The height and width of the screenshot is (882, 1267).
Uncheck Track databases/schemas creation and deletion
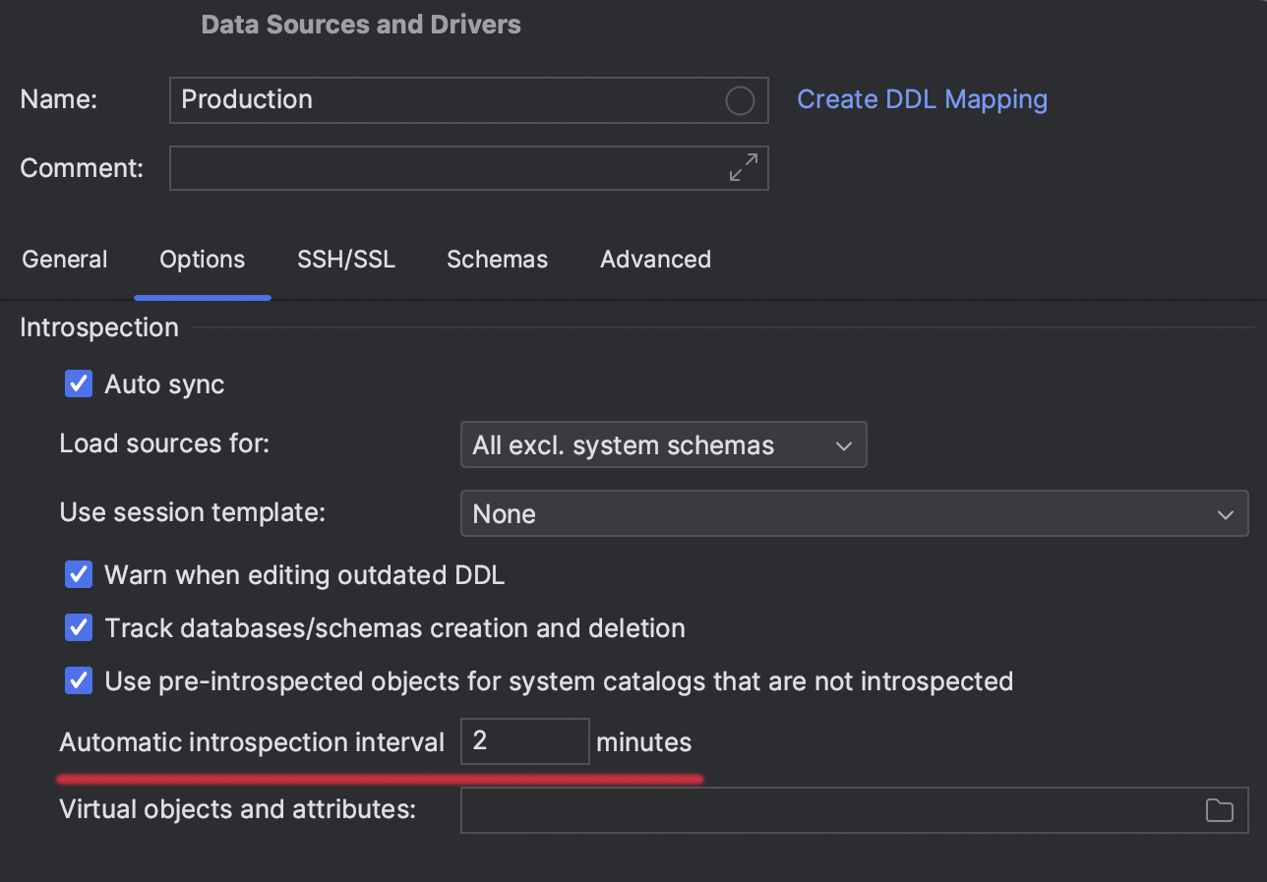click(x=79, y=627)
